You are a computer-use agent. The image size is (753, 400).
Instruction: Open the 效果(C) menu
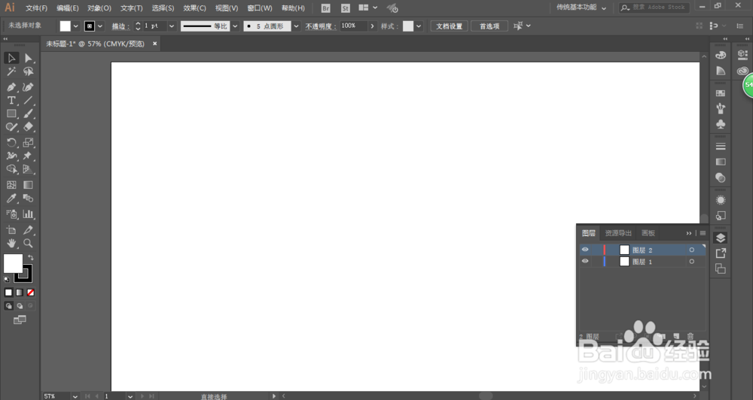(194, 8)
